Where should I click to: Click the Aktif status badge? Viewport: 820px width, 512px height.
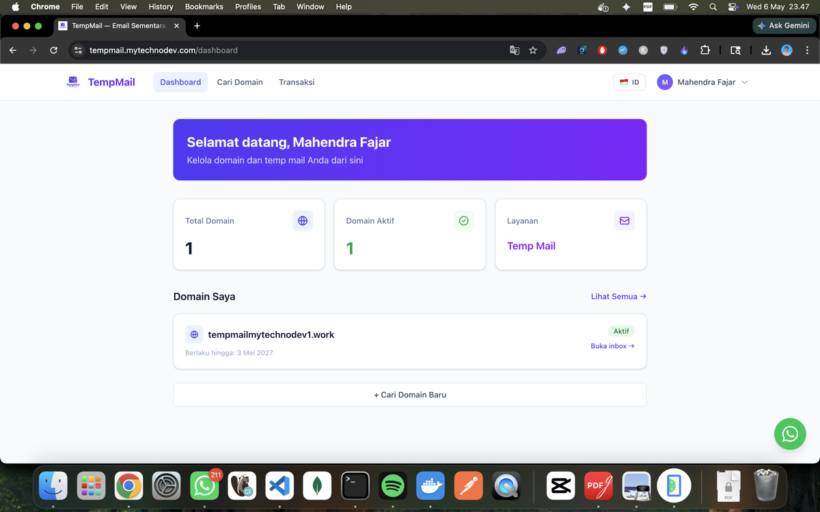621,331
